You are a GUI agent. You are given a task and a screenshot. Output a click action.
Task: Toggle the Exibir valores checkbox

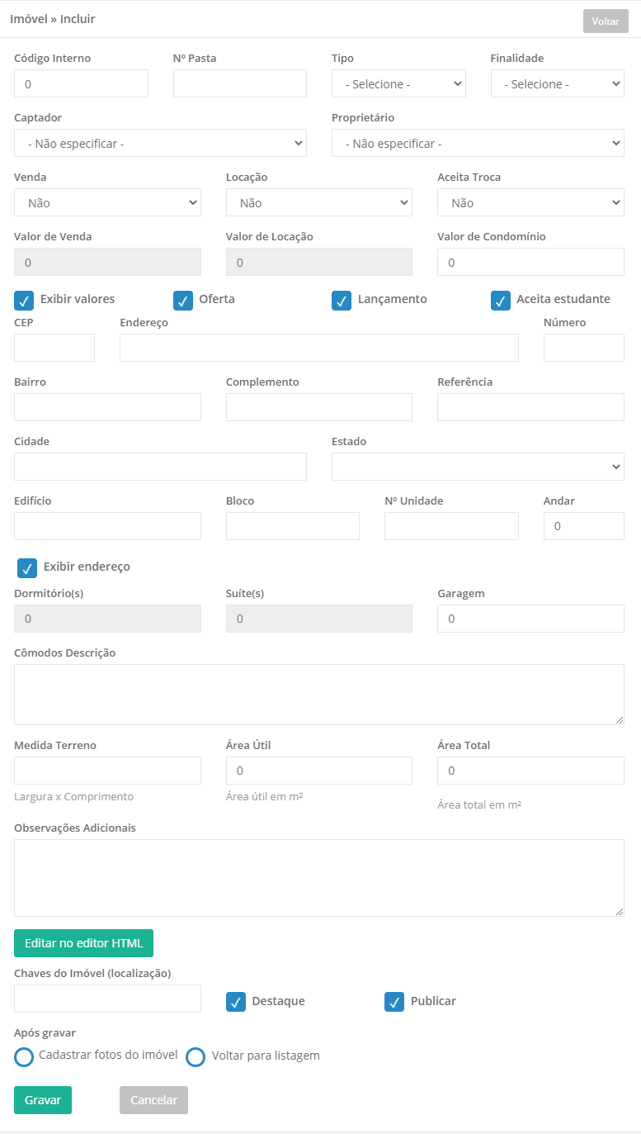pyautogui.click(x=24, y=301)
